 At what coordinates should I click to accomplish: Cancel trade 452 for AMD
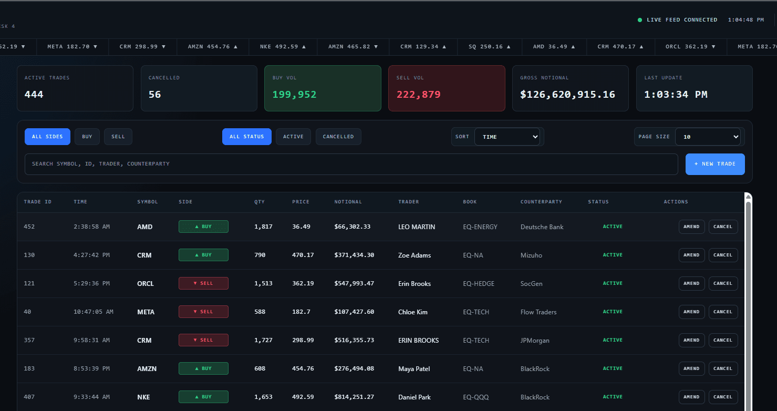click(x=723, y=227)
